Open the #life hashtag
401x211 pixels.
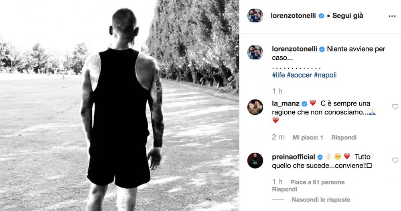[278, 75]
